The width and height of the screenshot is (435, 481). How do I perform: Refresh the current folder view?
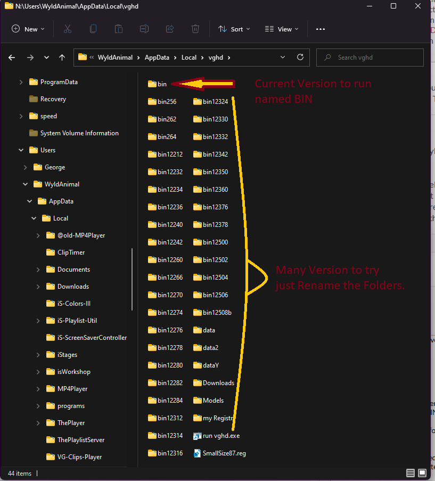pyautogui.click(x=300, y=58)
